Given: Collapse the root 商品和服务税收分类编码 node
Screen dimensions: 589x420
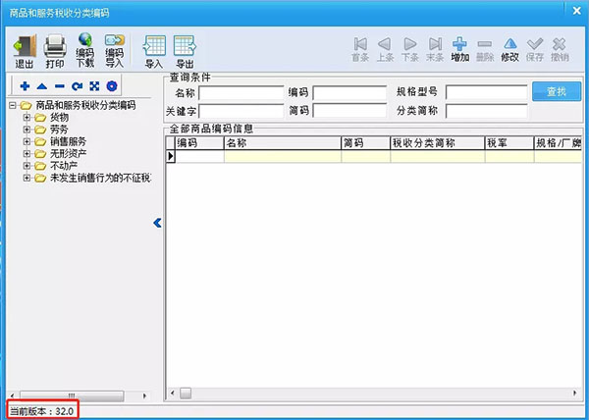Looking at the screenshot, I should point(13,105).
